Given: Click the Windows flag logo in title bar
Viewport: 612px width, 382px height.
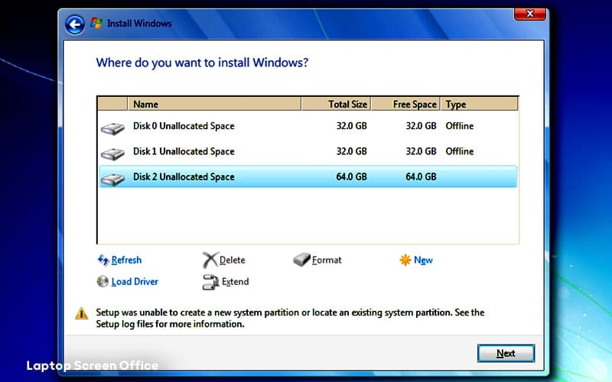Looking at the screenshot, I should click(x=96, y=23).
